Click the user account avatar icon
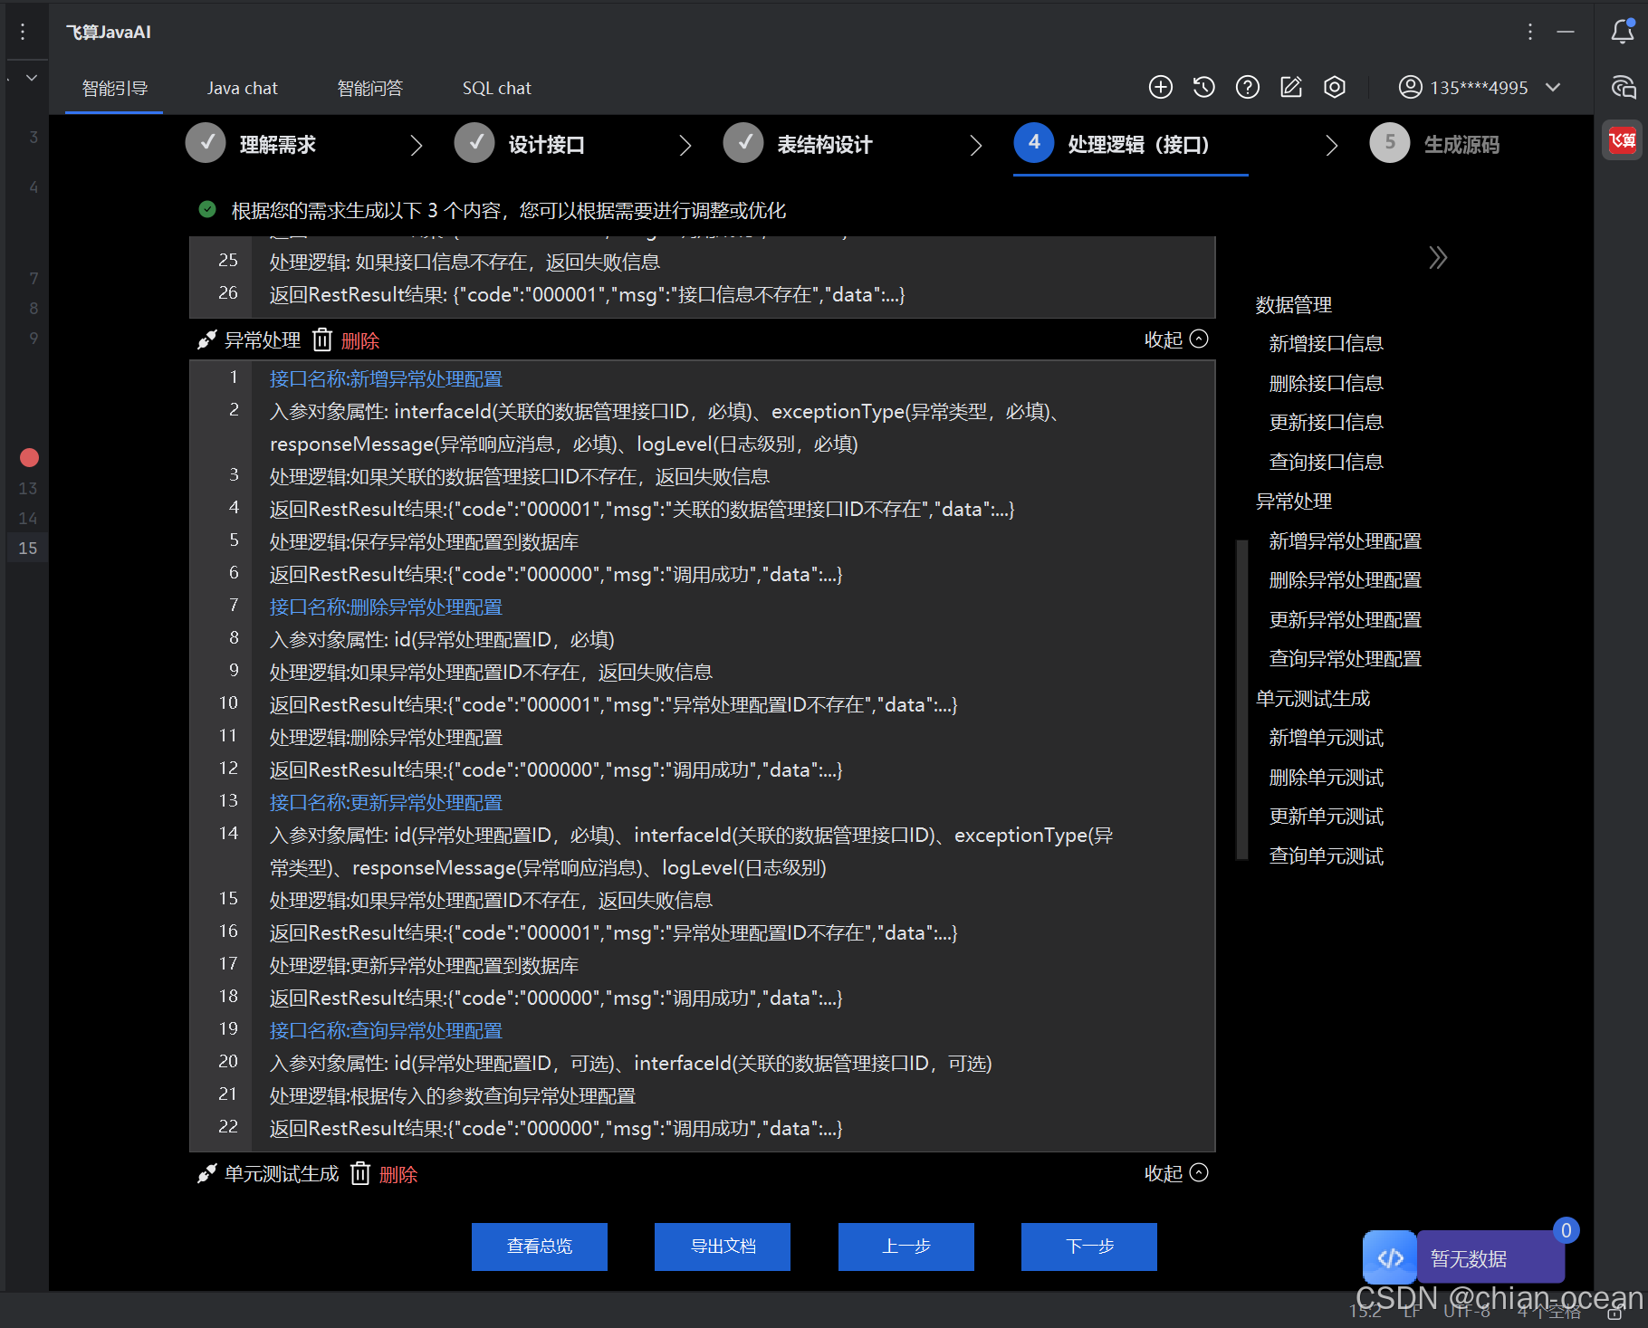Image resolution: width=1648 pixels, height=1328 pixels. pyautogui.click(x=1410, y=87)
